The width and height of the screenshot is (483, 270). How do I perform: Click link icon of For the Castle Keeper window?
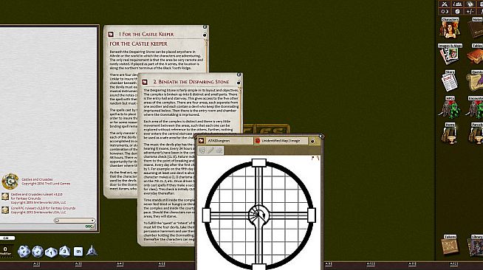[112, 34]
